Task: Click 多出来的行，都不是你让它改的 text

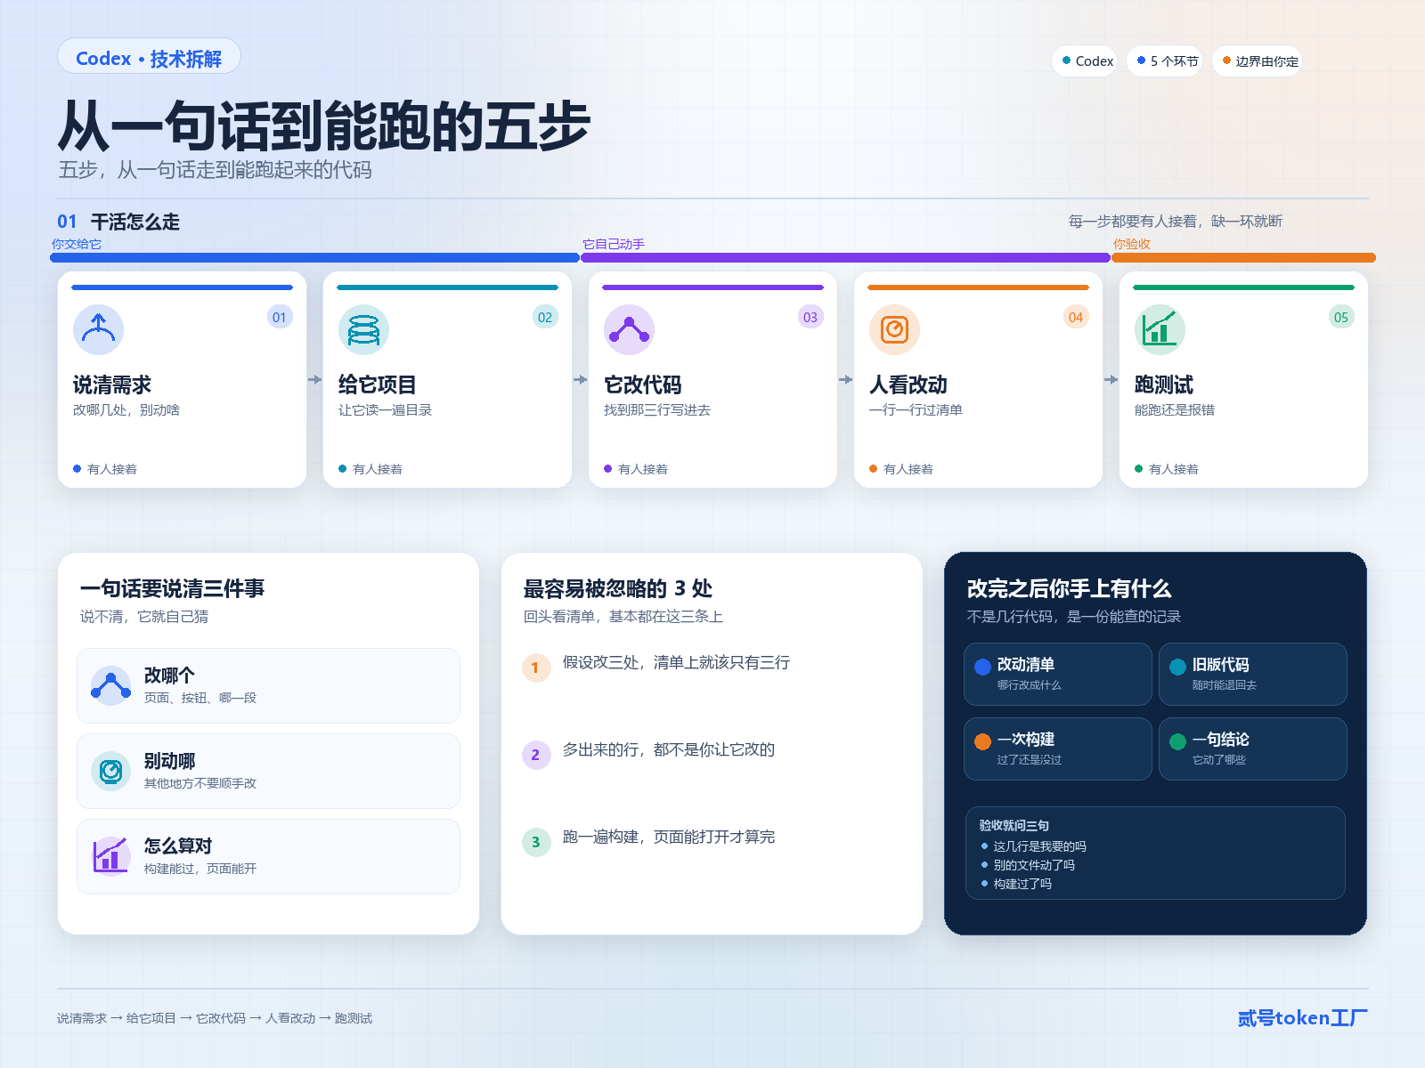Action: pos(669,750)
